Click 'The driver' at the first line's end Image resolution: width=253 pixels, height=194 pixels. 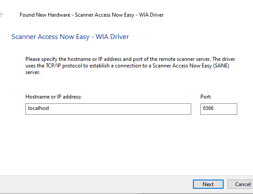coord(224,59)
